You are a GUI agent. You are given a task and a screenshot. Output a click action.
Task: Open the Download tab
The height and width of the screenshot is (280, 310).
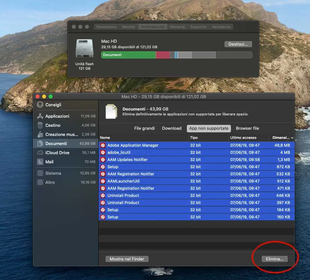[x=171, y=128]
